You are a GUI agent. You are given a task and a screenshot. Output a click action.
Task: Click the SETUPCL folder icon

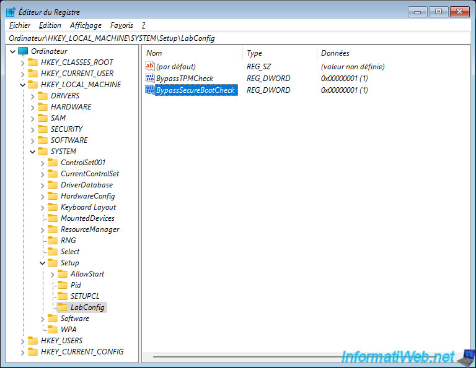[63, 296]
